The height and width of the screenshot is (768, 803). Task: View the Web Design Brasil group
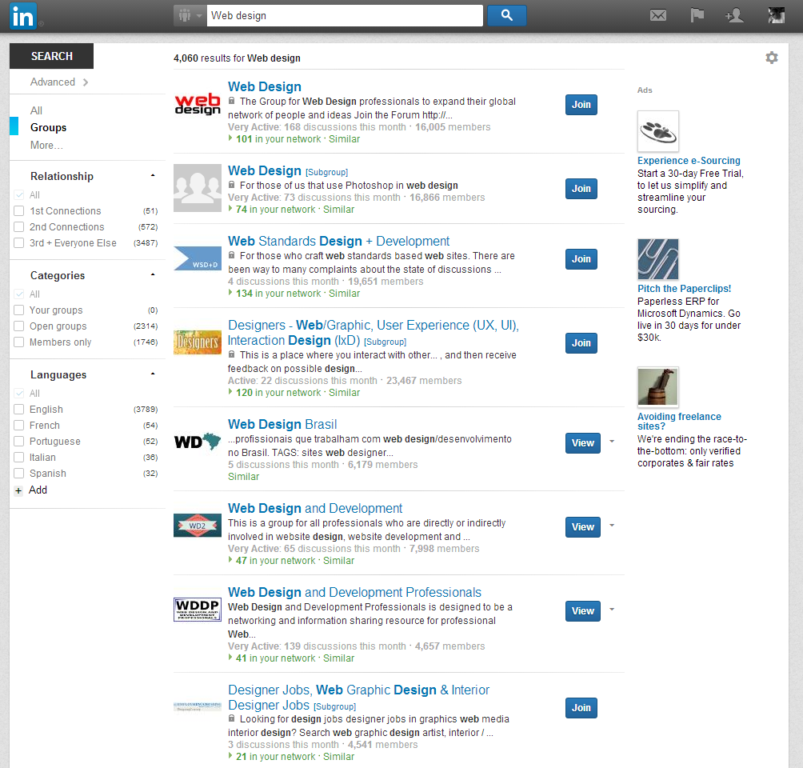tap(583, 442)
